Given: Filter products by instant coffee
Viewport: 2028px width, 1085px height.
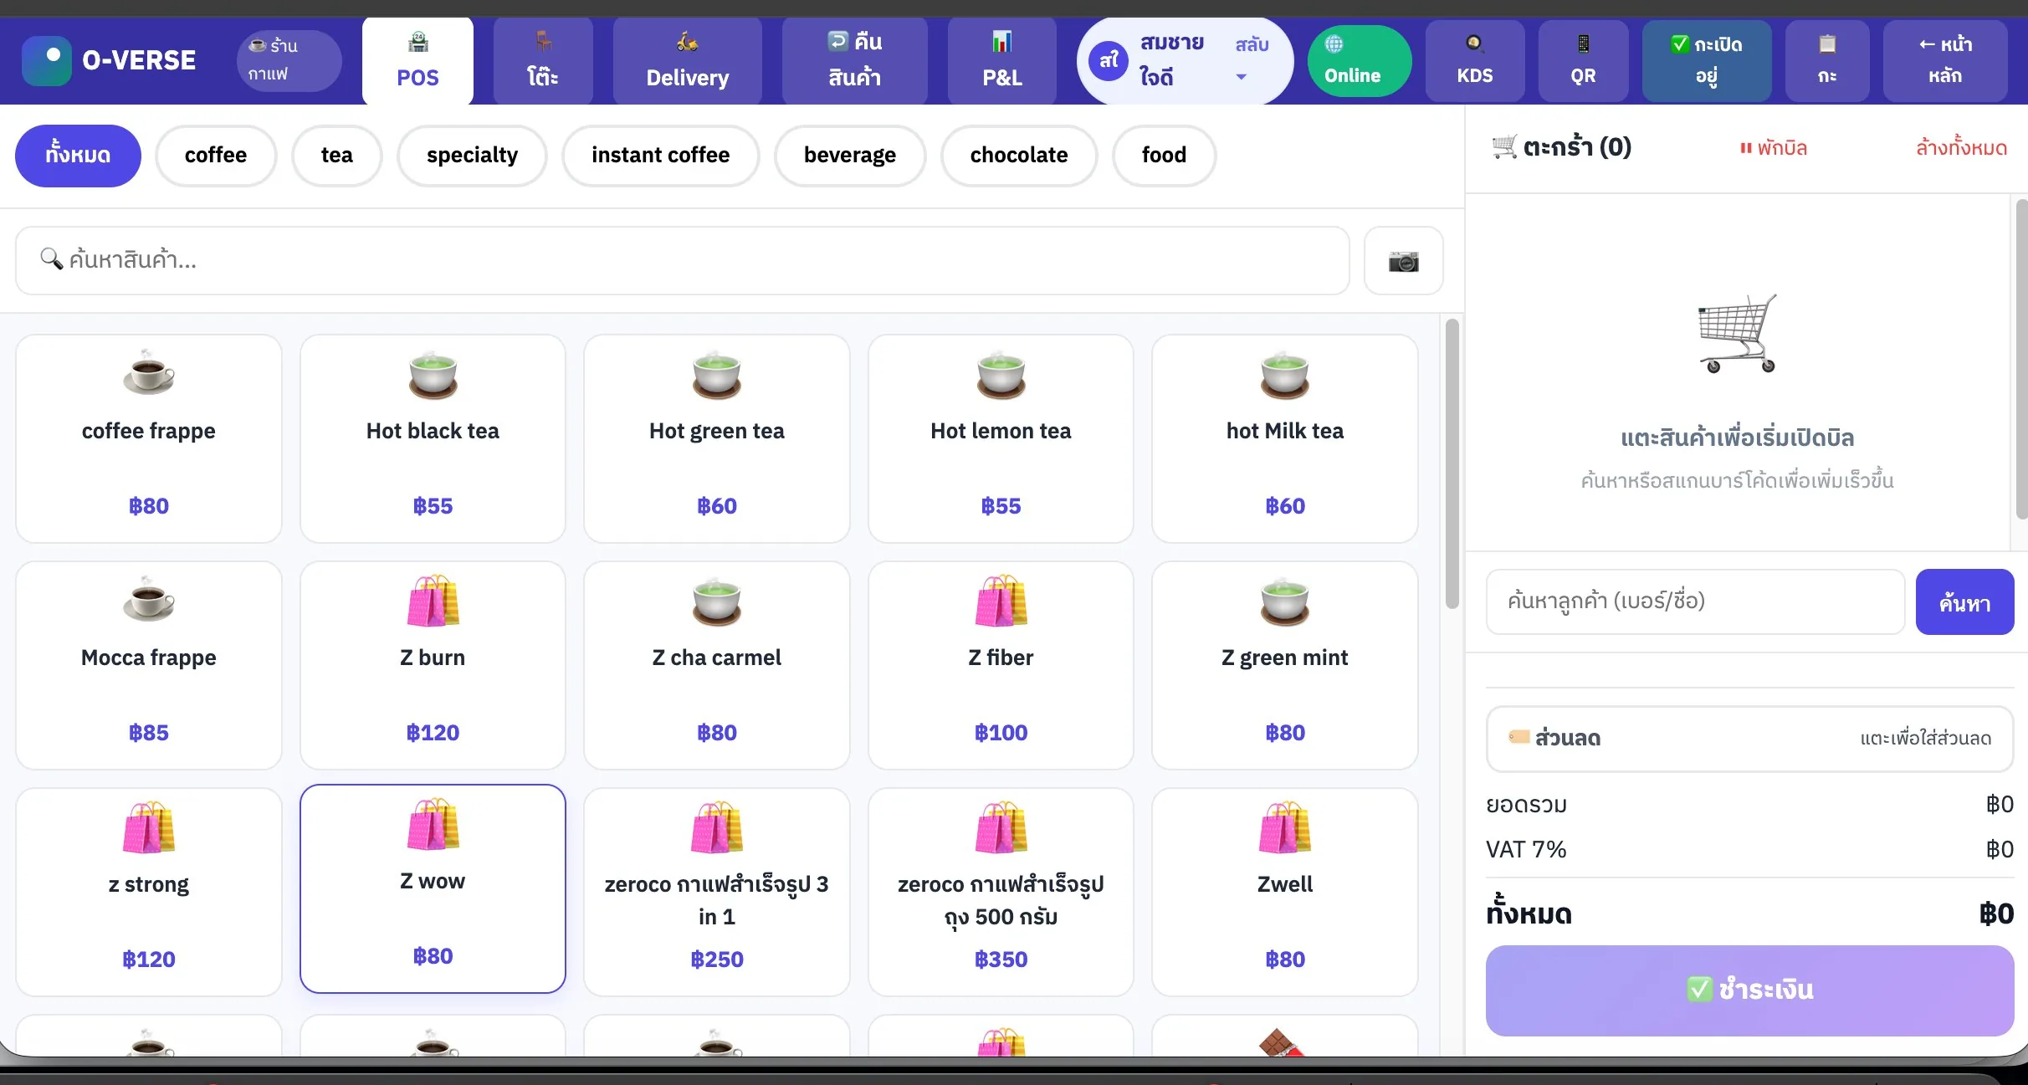Looking at the screenshot, I should (660, 156).
